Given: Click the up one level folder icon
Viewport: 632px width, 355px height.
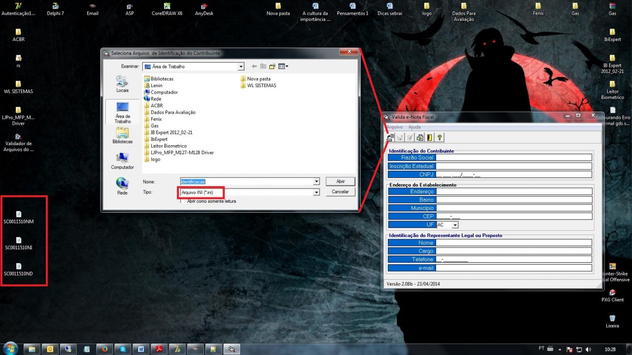Looking at the screenshot, I should [x=263, y=66].
